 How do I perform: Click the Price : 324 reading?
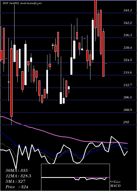(x=17, y=187)
